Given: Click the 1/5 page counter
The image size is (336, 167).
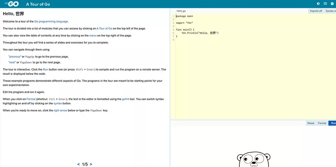Looking at the screenshot, I should (85, 164).
